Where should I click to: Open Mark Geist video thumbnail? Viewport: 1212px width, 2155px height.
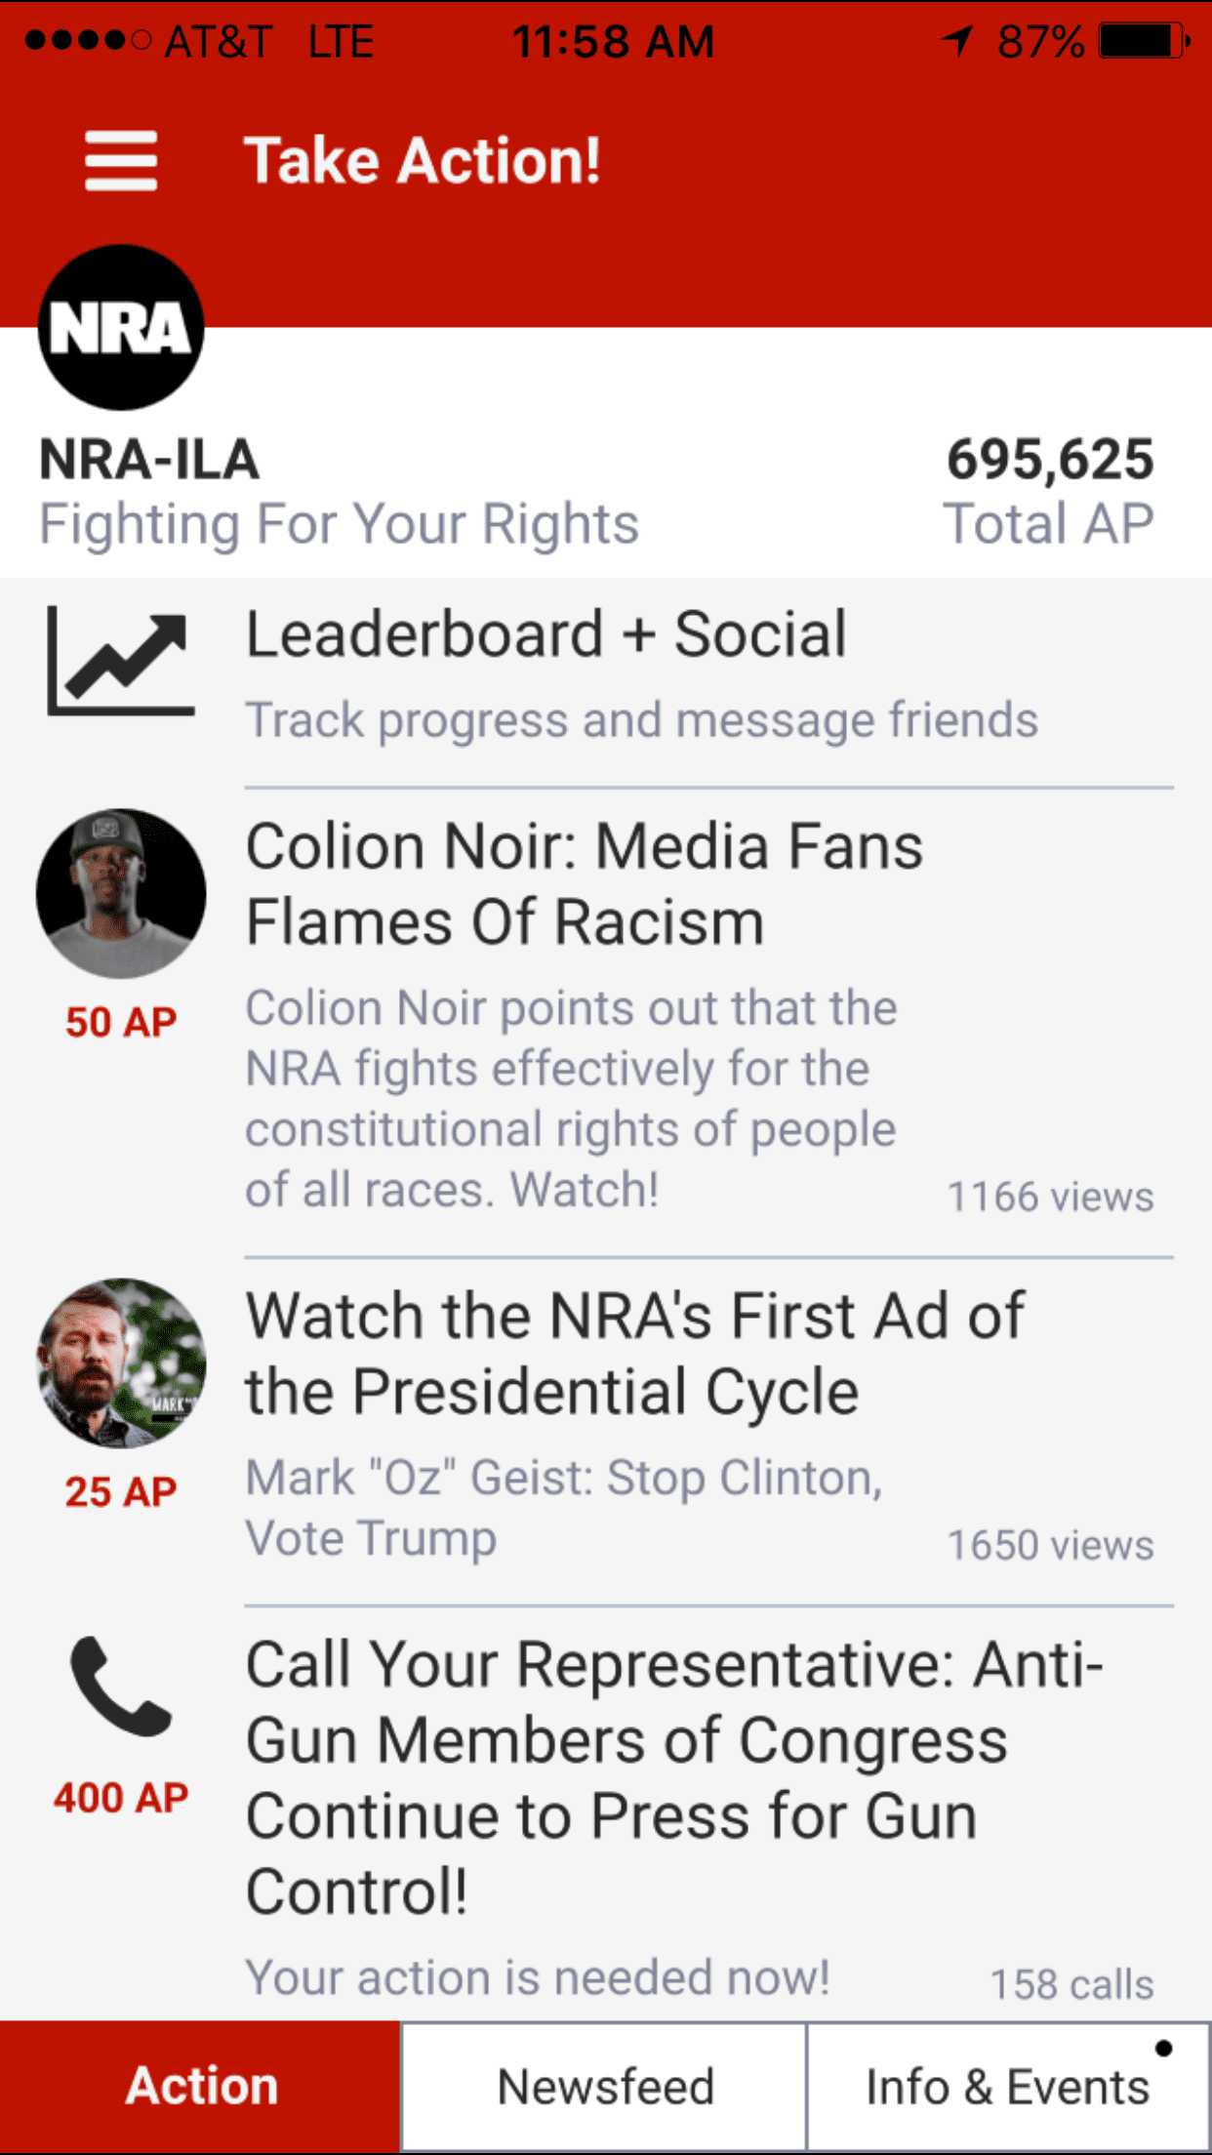[x=121, y=1362]
